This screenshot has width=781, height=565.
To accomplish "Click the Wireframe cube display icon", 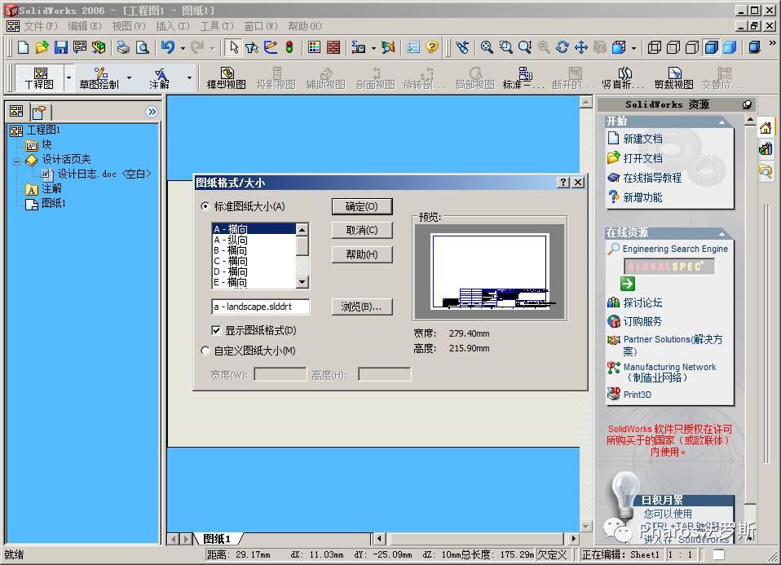I will coord(654,47).
